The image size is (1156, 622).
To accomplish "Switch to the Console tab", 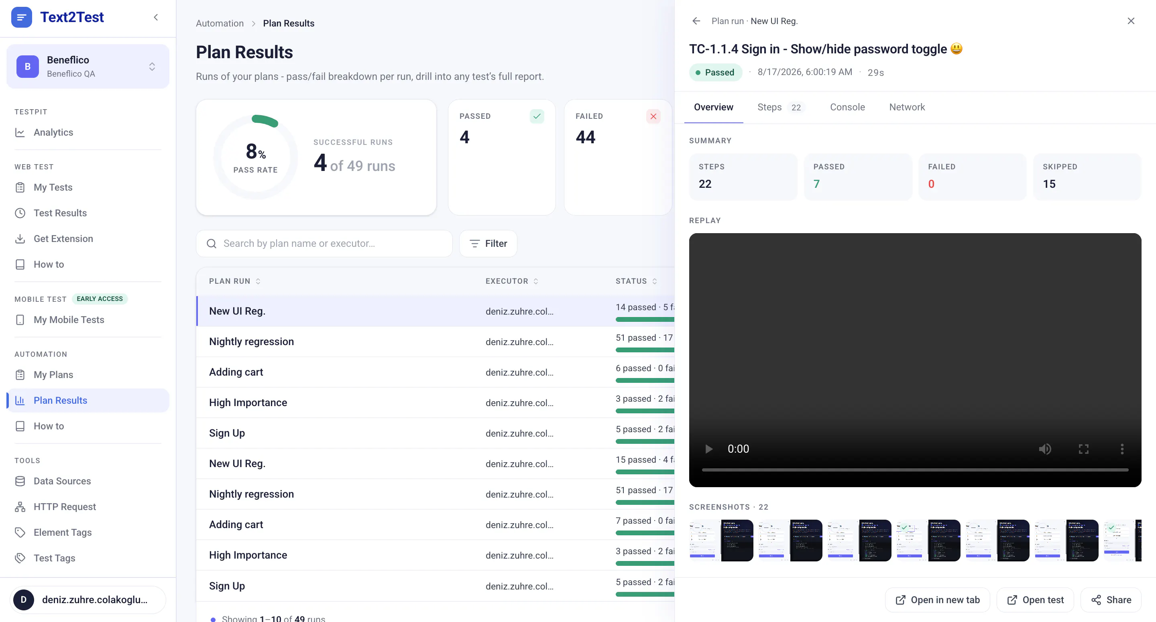I will click(847, 107).
